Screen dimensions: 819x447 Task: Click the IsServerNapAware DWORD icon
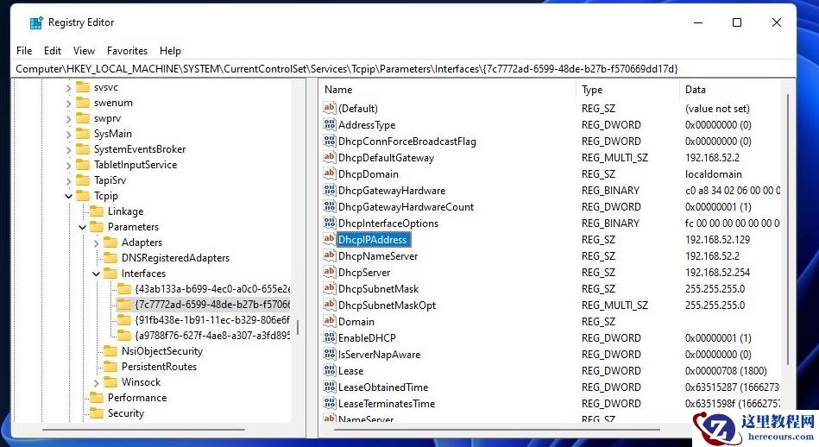pos(330,354)
